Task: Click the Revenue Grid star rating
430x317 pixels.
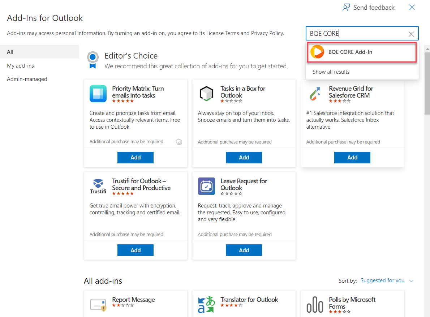Action: (340, 101)
